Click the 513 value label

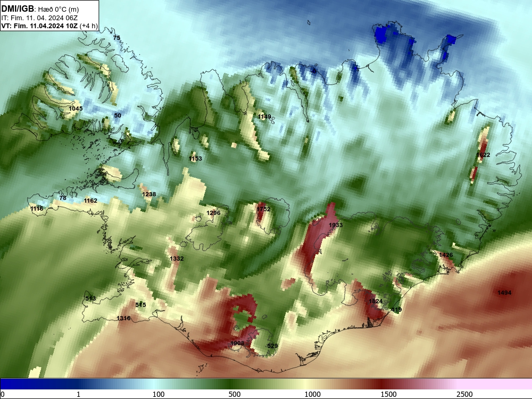[90, 298]
